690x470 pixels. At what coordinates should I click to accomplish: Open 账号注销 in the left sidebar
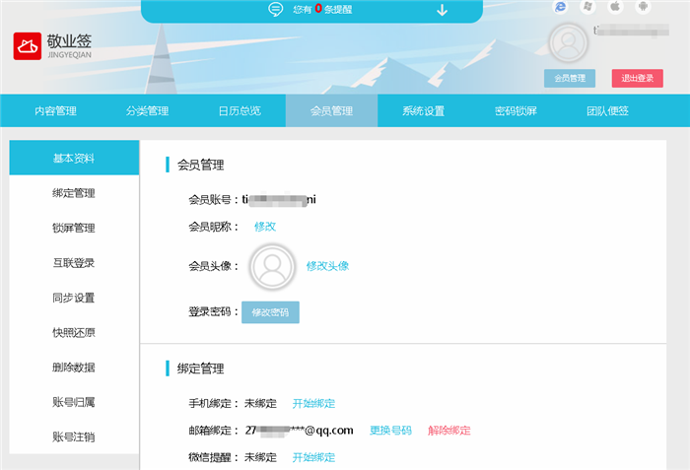(74, 436)
